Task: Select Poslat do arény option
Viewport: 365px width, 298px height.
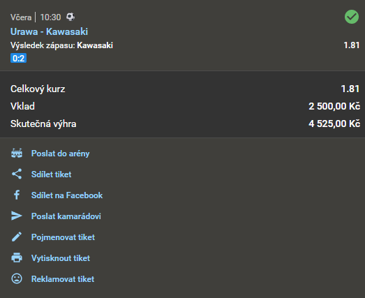Action: (x=60, y=154)
